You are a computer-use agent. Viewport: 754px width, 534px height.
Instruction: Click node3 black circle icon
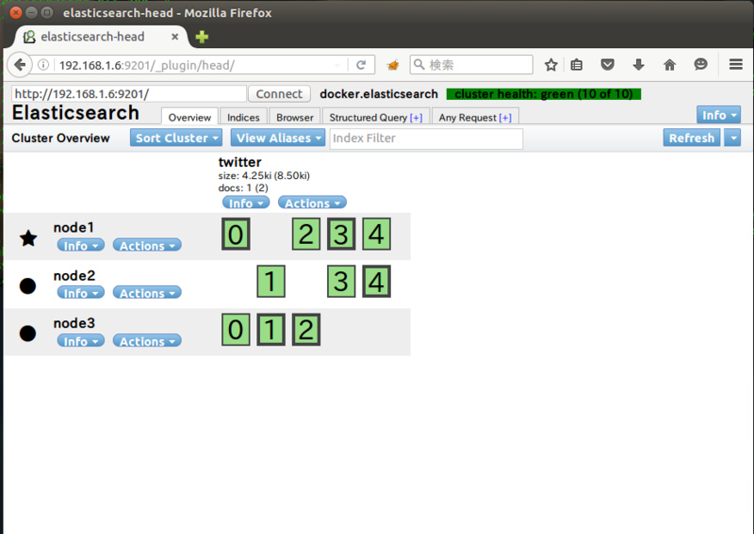pos(28,333)
